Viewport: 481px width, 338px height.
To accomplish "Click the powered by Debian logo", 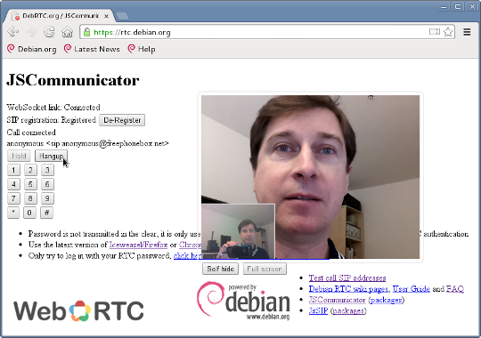I will pyautogui.click(x=243, y=301).
